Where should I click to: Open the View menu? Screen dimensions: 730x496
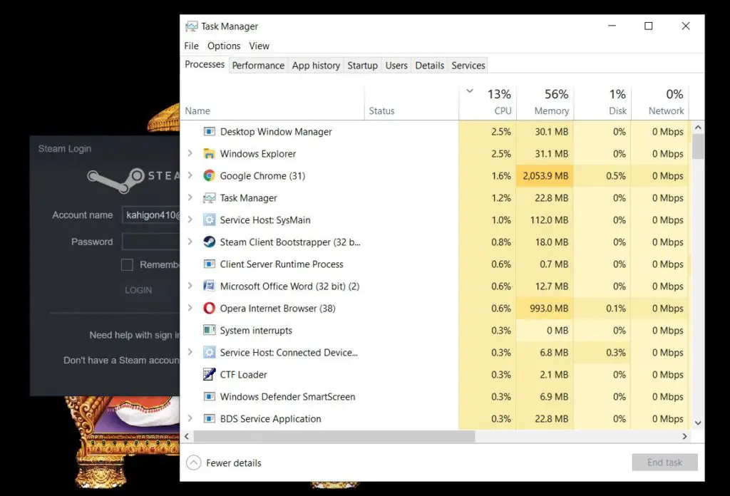click(x=259, y=46)
